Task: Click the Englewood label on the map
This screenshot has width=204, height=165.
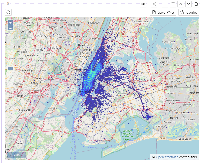Action: [x=94, y=23]
